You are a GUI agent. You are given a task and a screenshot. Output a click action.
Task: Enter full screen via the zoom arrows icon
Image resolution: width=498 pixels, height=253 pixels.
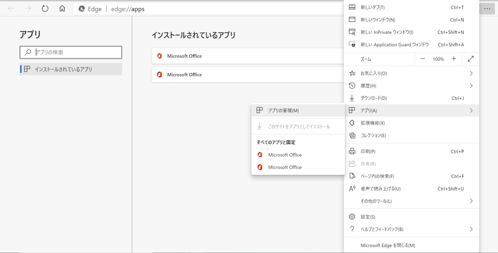(x=471, y=59)
